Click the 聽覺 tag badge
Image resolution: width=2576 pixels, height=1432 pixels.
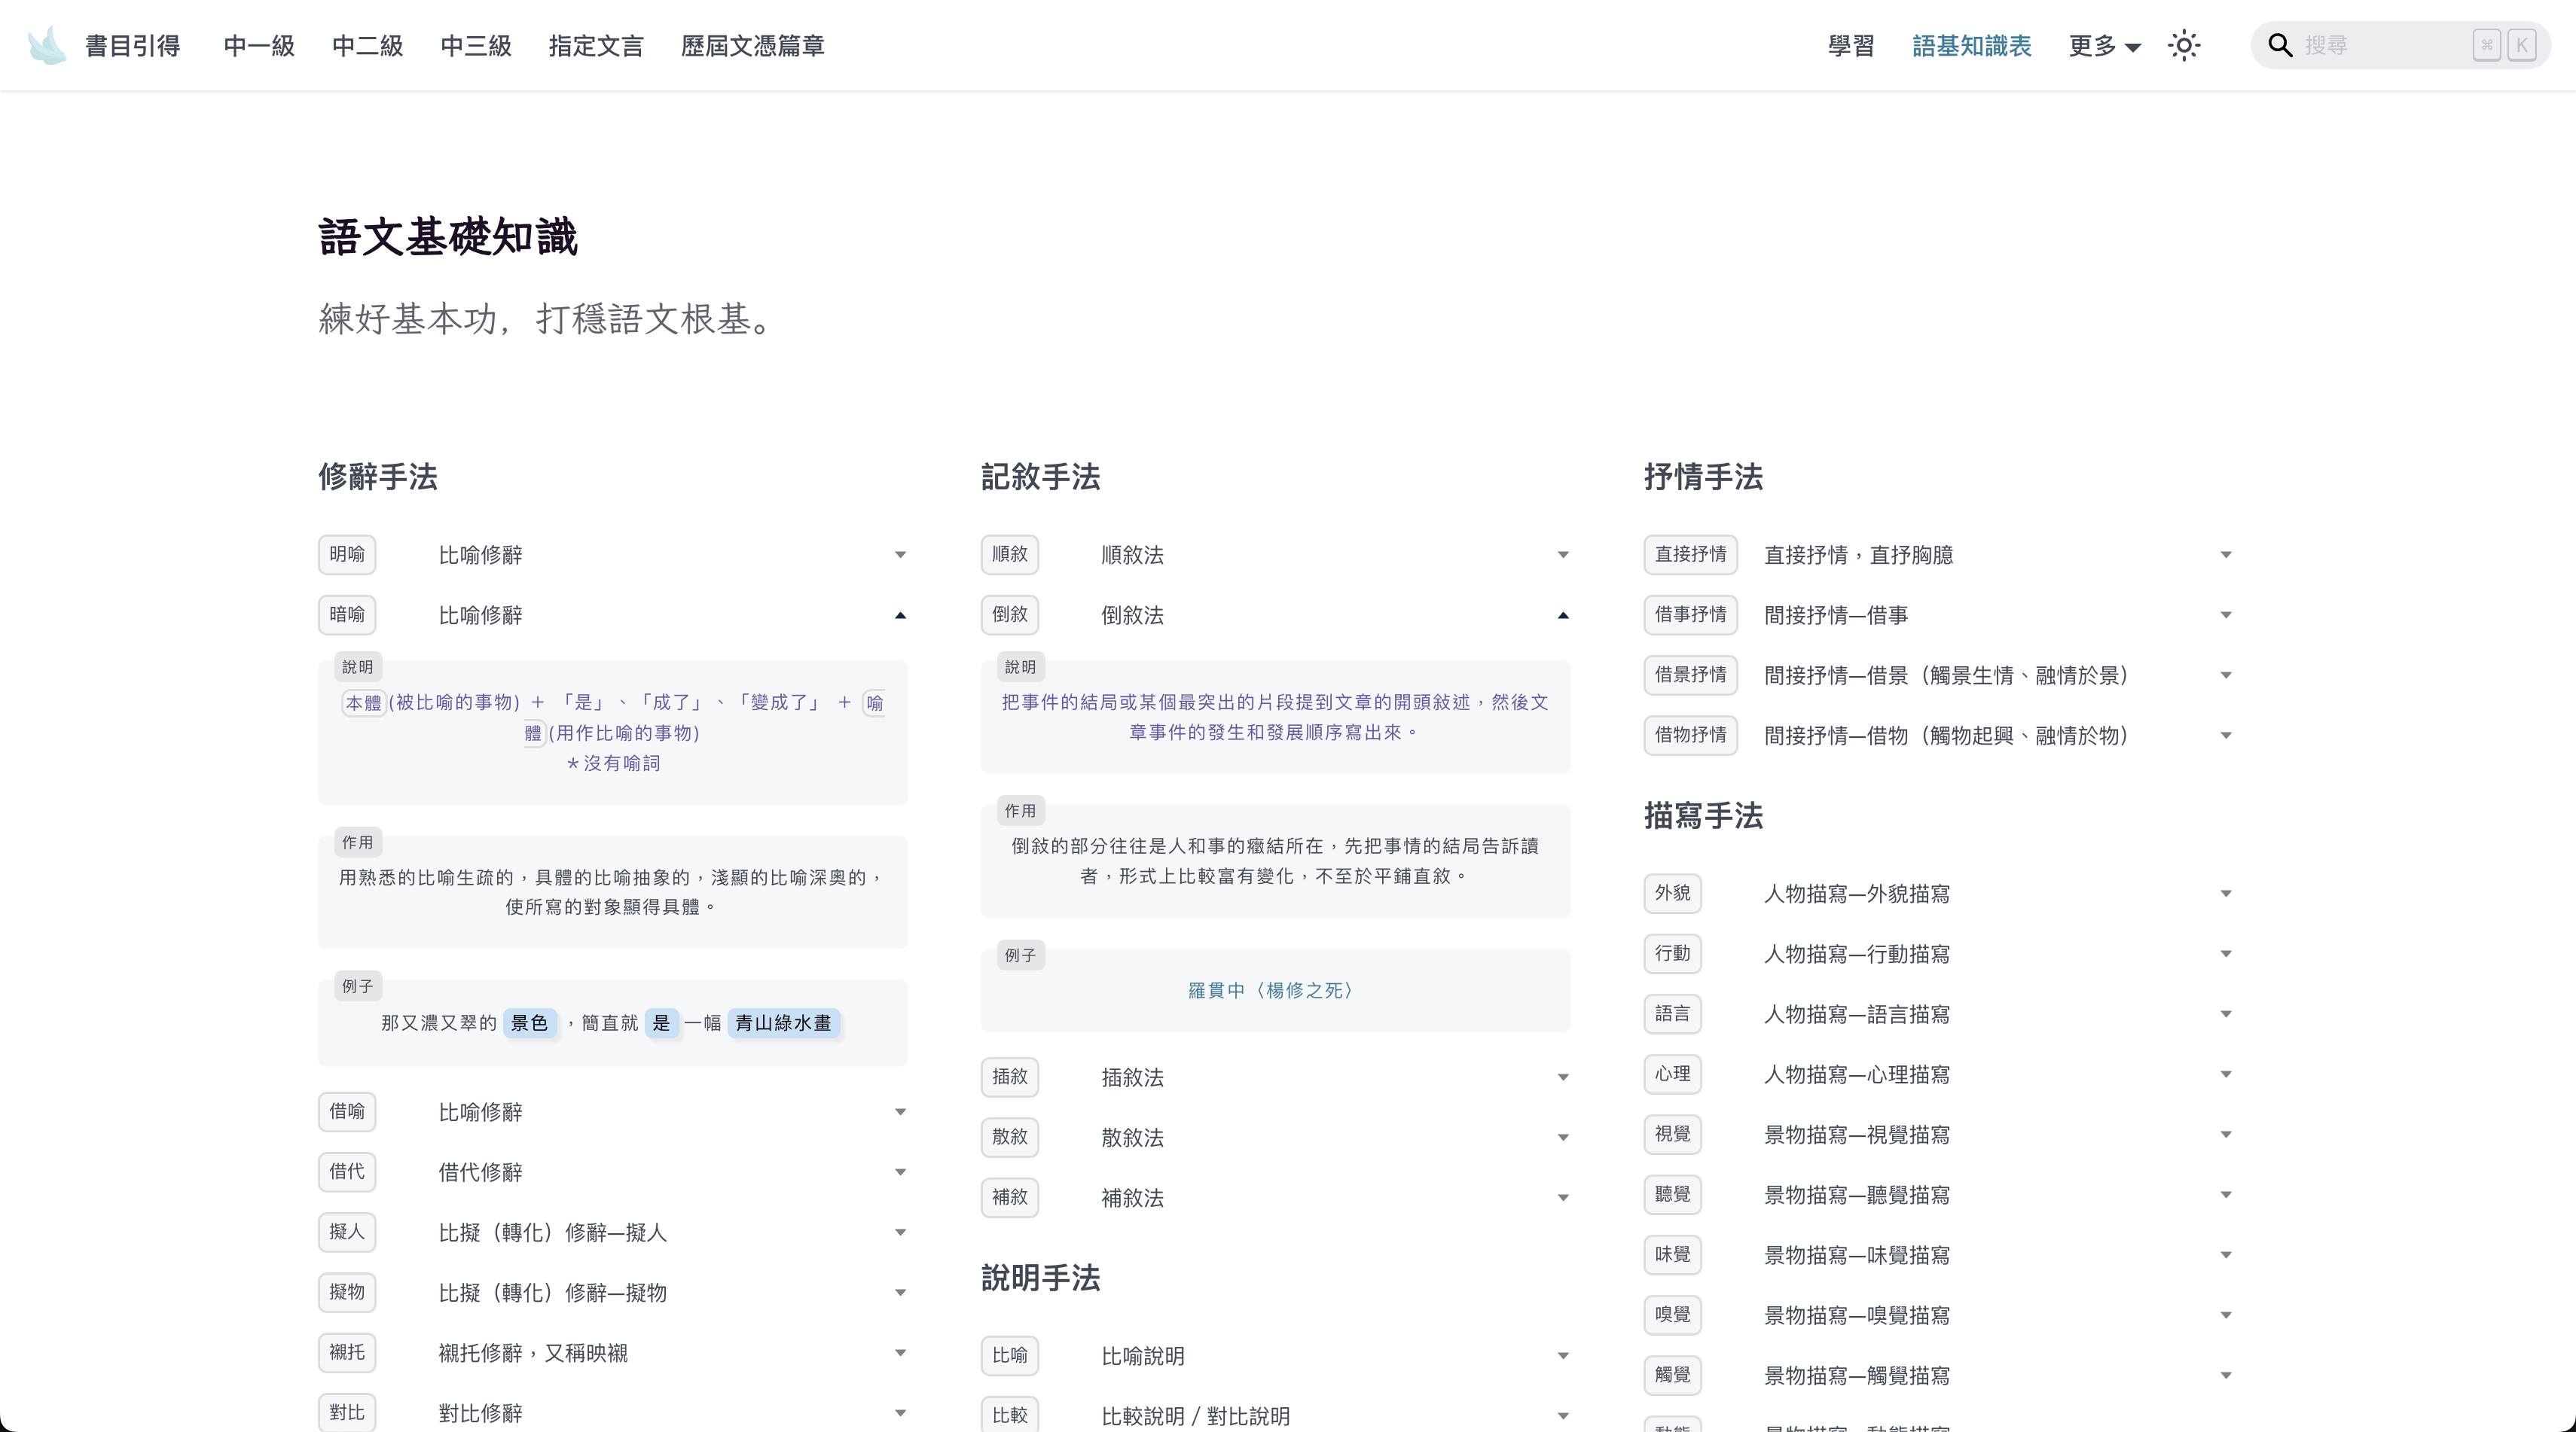pyautogui.click(x=1672, y=1194)
